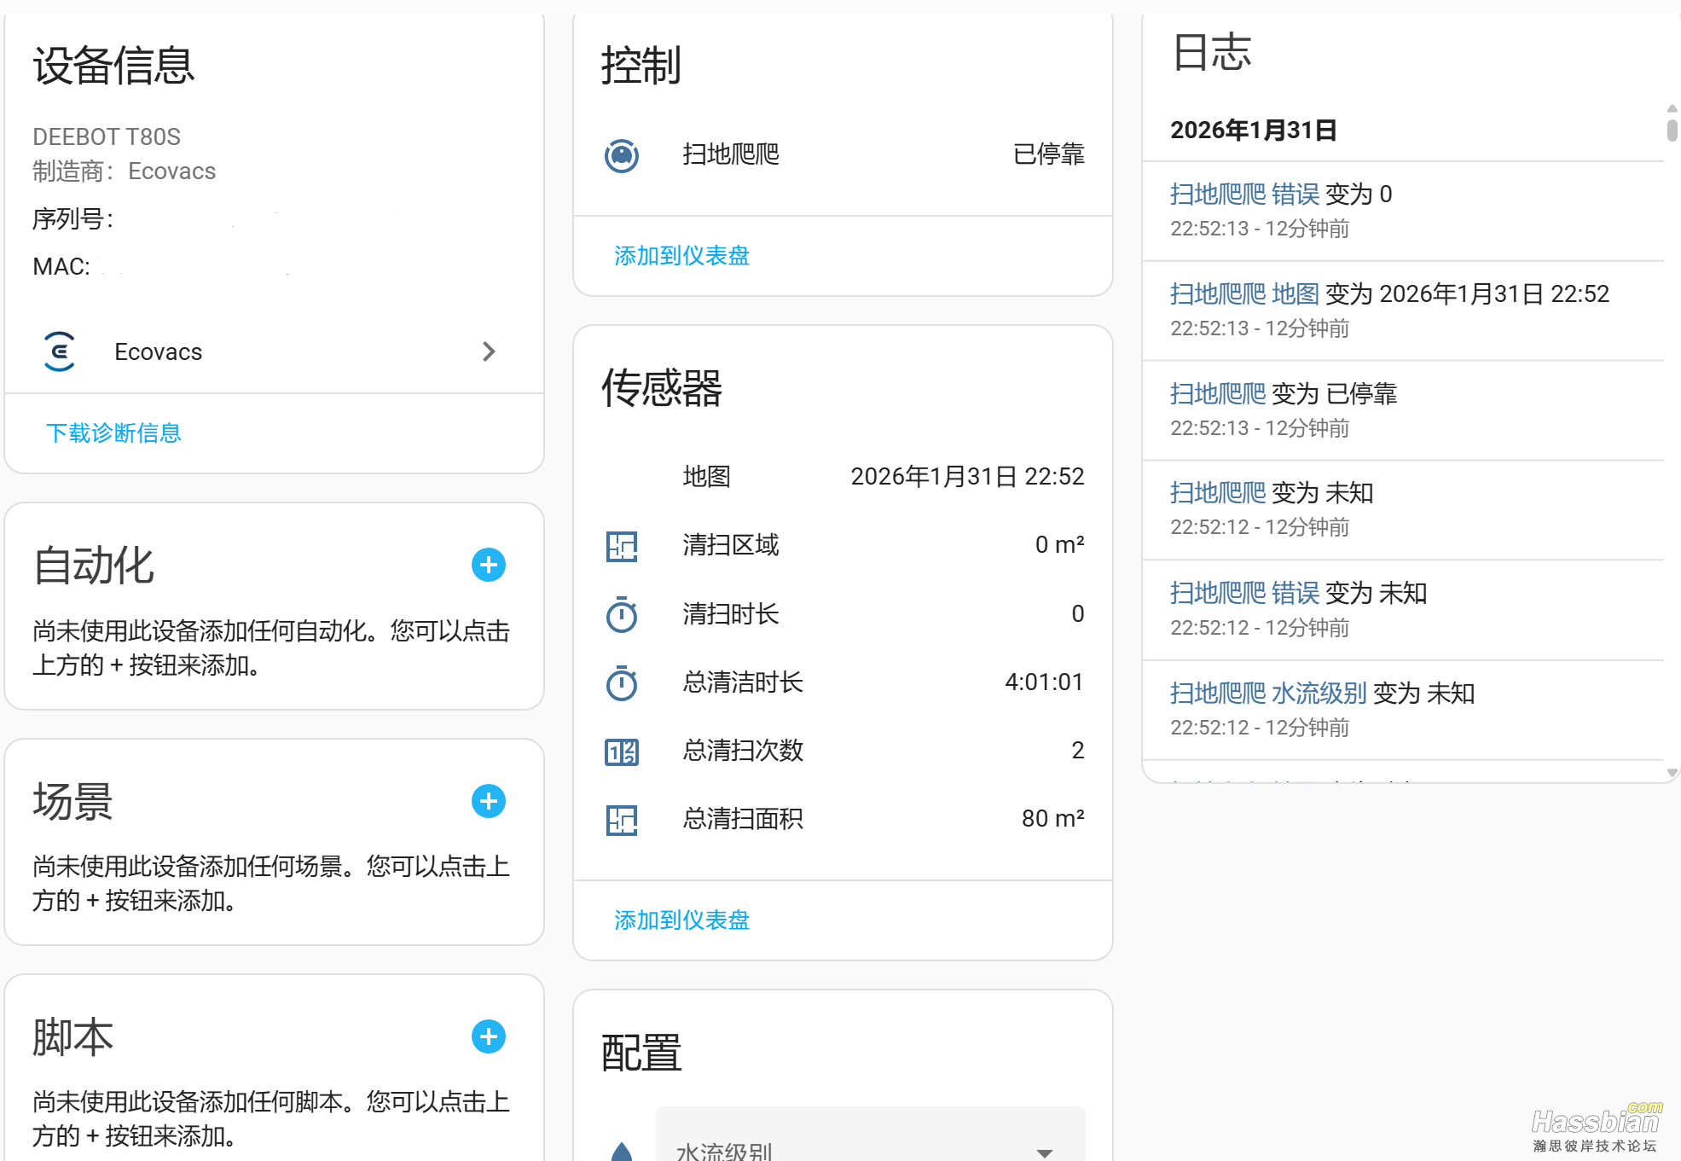Add a new automation with plus button
Screen dimensions: 1681x1161
(489, 565)
